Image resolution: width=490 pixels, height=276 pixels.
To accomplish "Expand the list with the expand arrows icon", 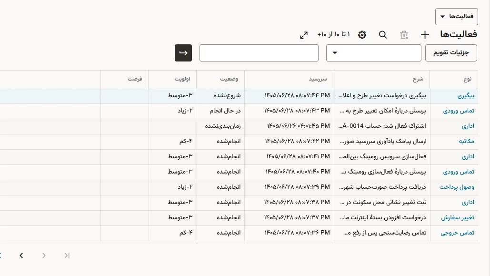I will tap(304, 35).
